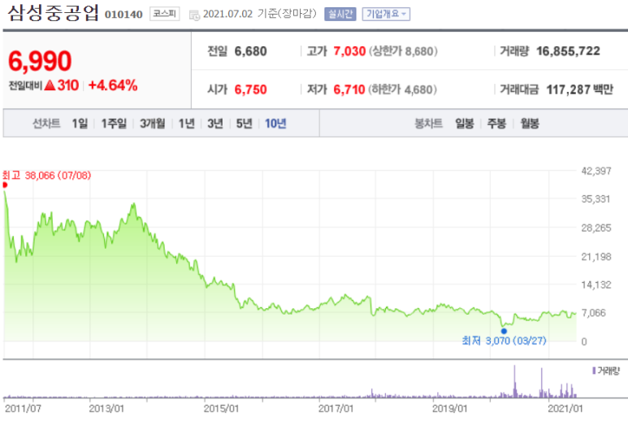Select the 1년 line chart tab
The width and height of the screenshot is (628, 426).
186,124
